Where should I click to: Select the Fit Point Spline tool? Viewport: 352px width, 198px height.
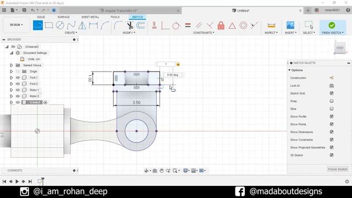coord(71,25)
